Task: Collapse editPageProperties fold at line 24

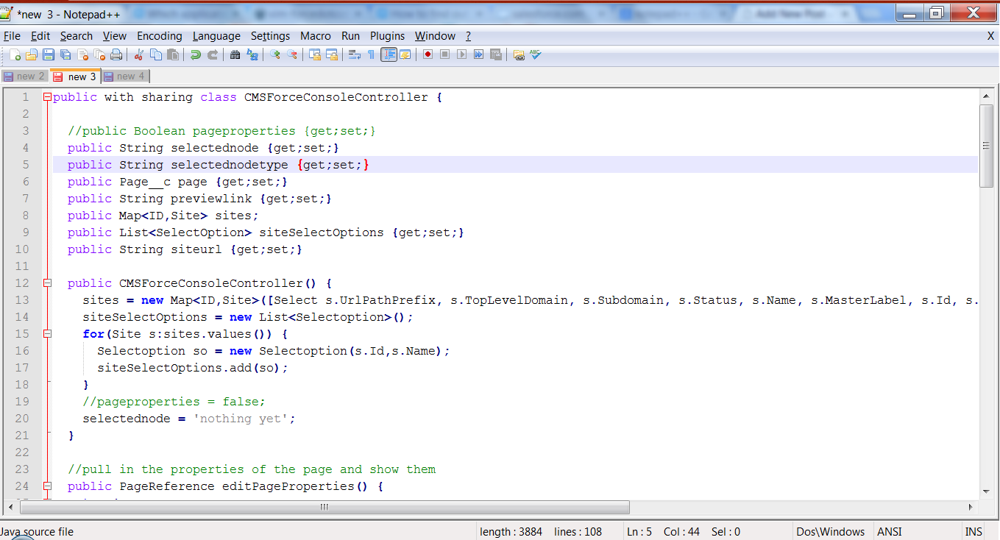Action: point(47,486)
